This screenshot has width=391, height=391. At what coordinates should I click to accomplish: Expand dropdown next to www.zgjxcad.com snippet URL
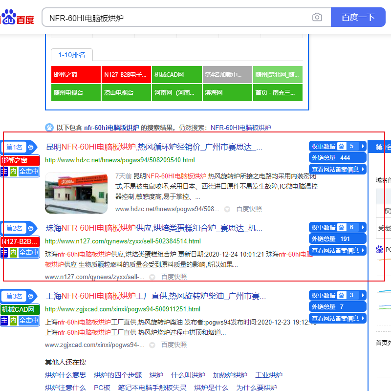[x=152, y=345]
